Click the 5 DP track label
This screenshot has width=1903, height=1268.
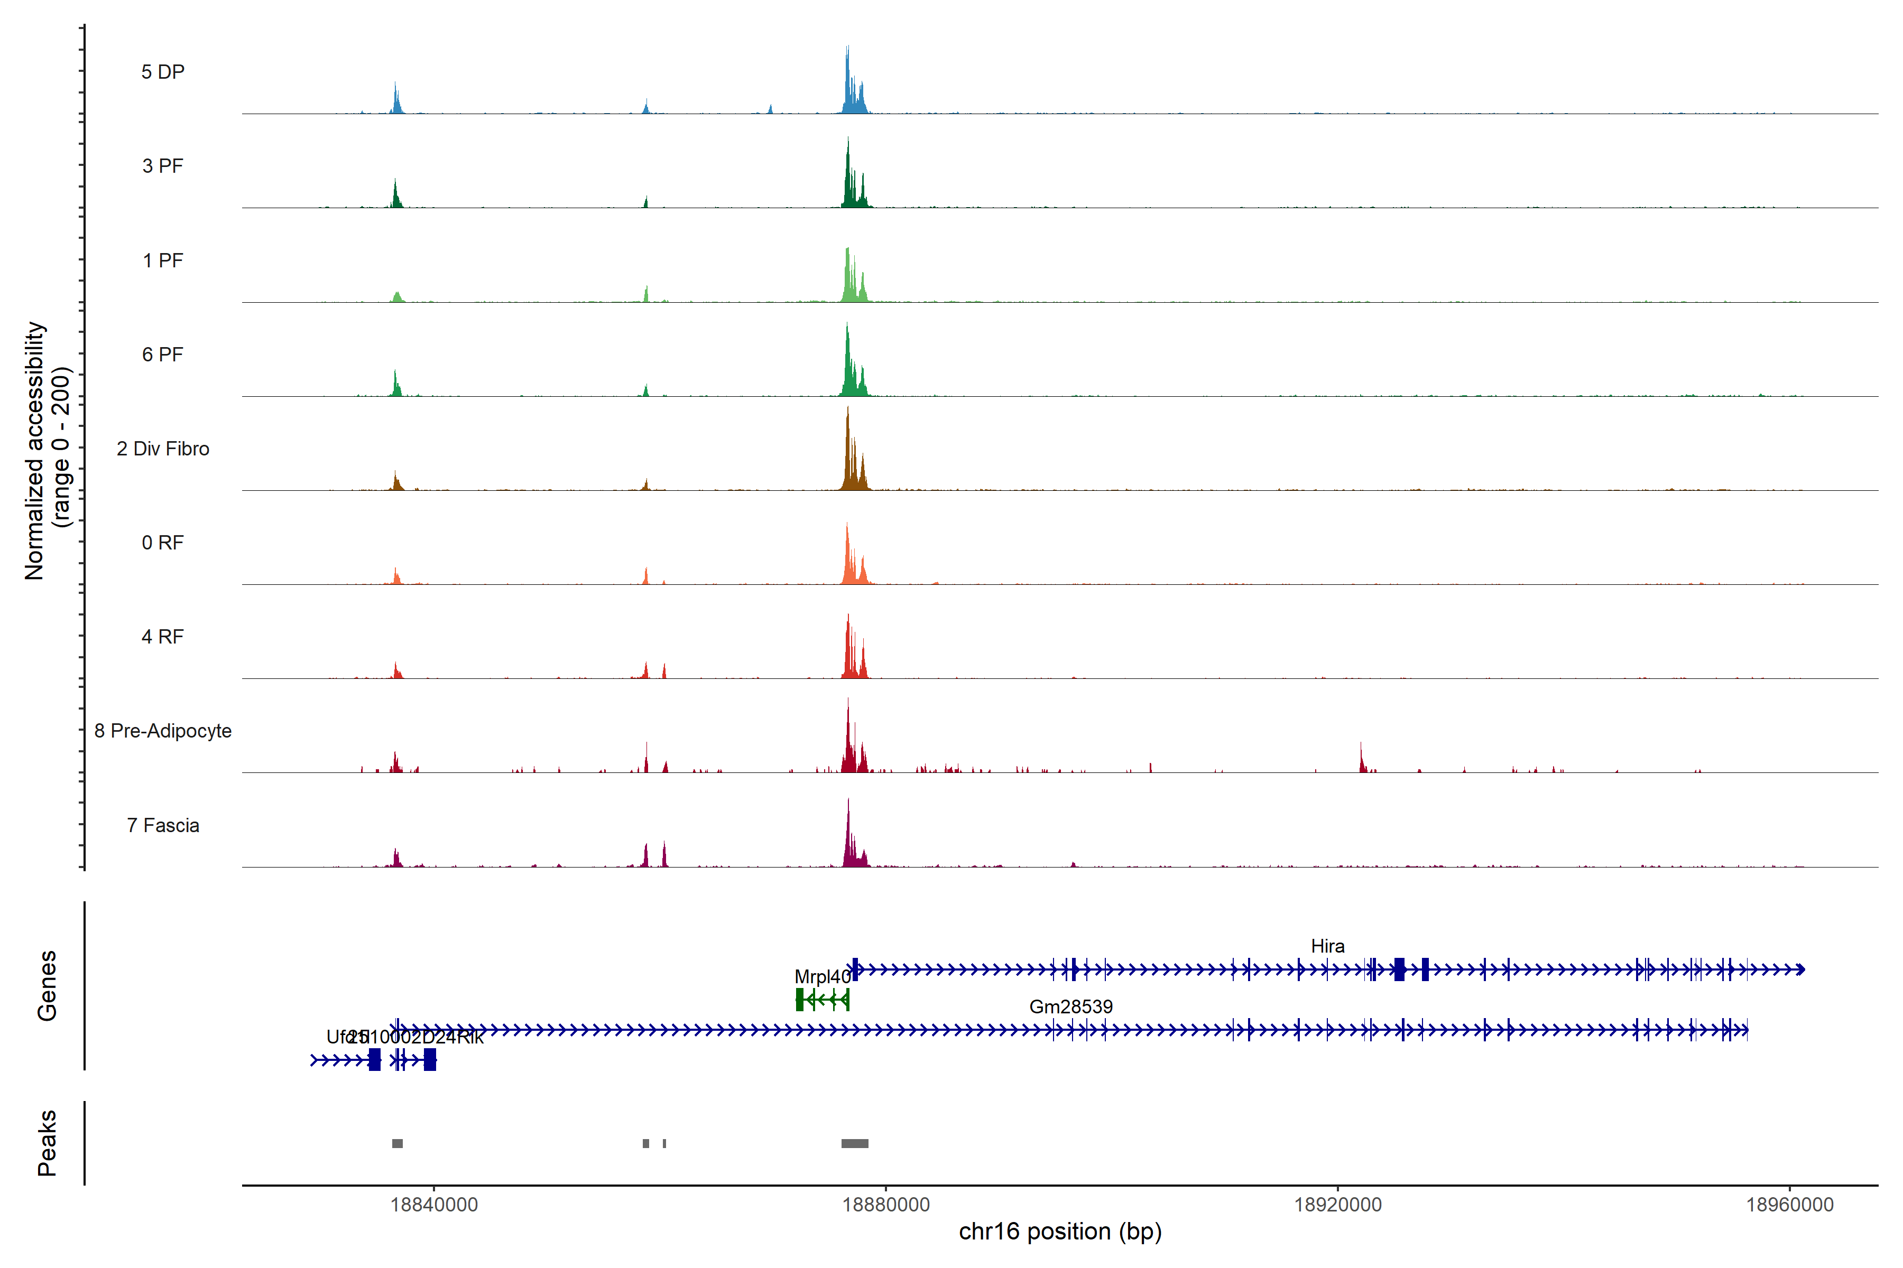pos(163,72)
